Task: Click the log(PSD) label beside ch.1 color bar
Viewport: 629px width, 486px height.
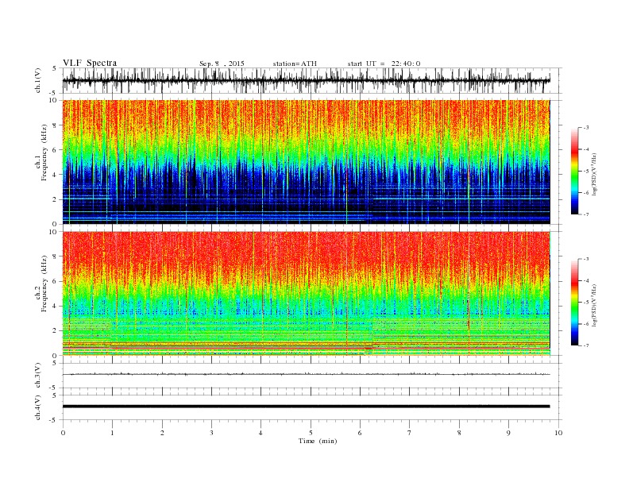Action: pos(594,175)
